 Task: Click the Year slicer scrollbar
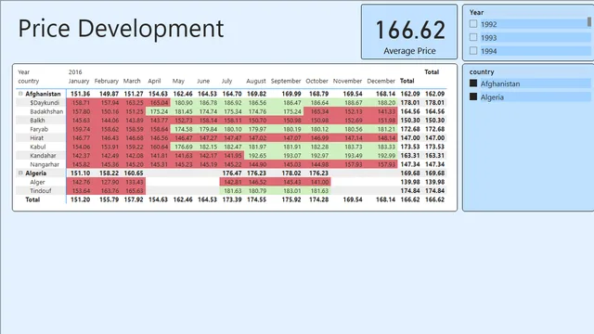point(589,21)
